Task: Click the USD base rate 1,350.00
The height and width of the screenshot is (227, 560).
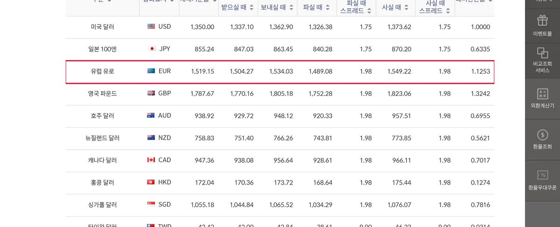Action: [x=203, y=27]
